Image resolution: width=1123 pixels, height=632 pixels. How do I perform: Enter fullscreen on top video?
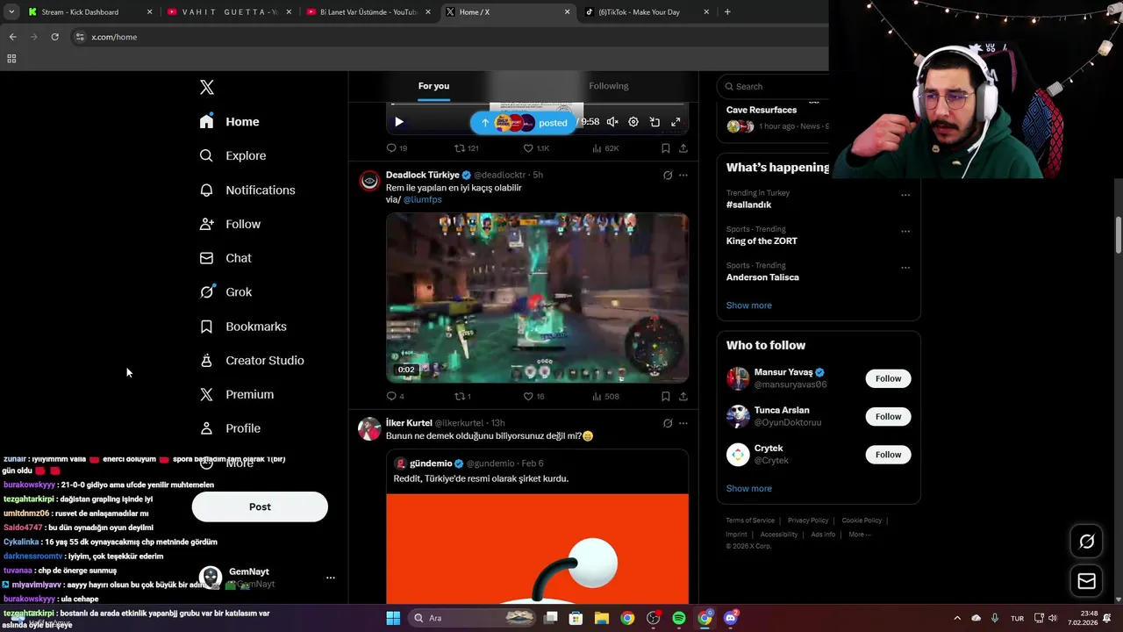tap(676, 122)
